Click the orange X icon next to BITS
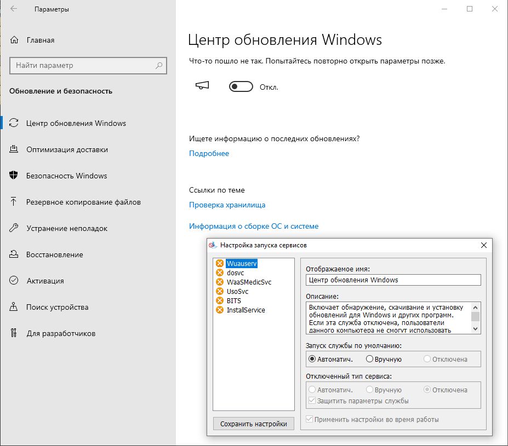Screen dimensions: 508x446 coord(220,300)
